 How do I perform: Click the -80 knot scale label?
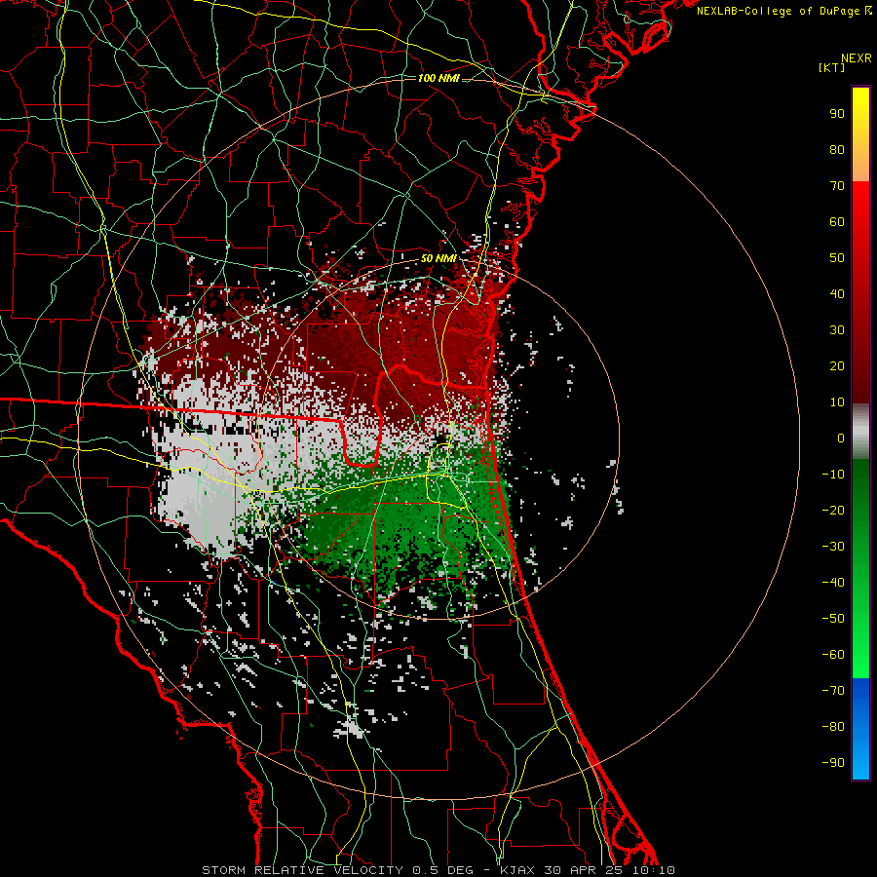833,727
